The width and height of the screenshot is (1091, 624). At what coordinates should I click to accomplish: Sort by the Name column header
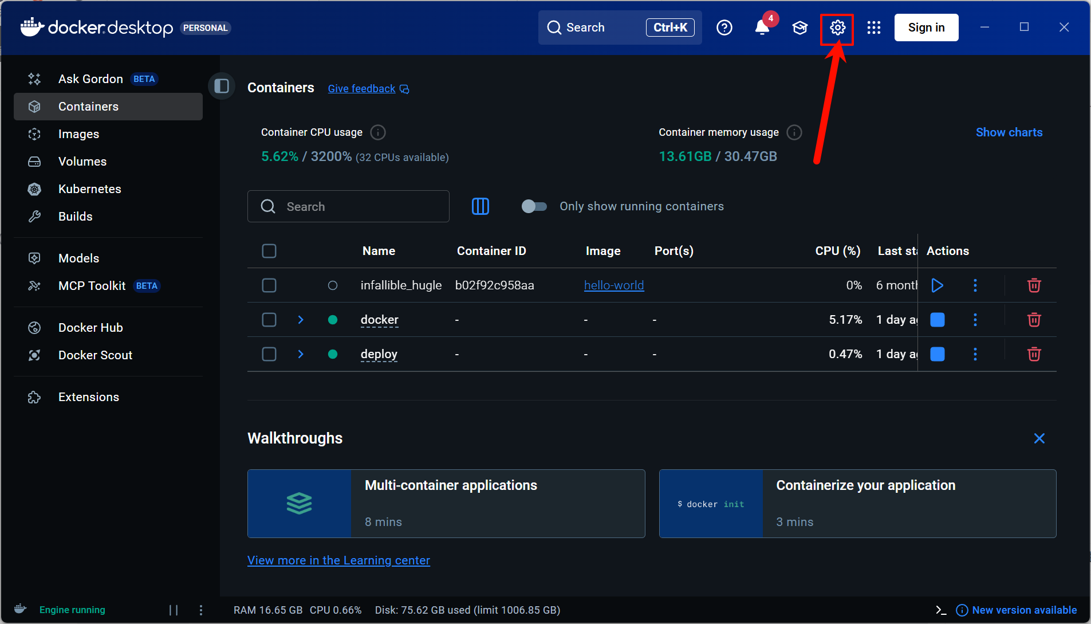coord(379,251)
